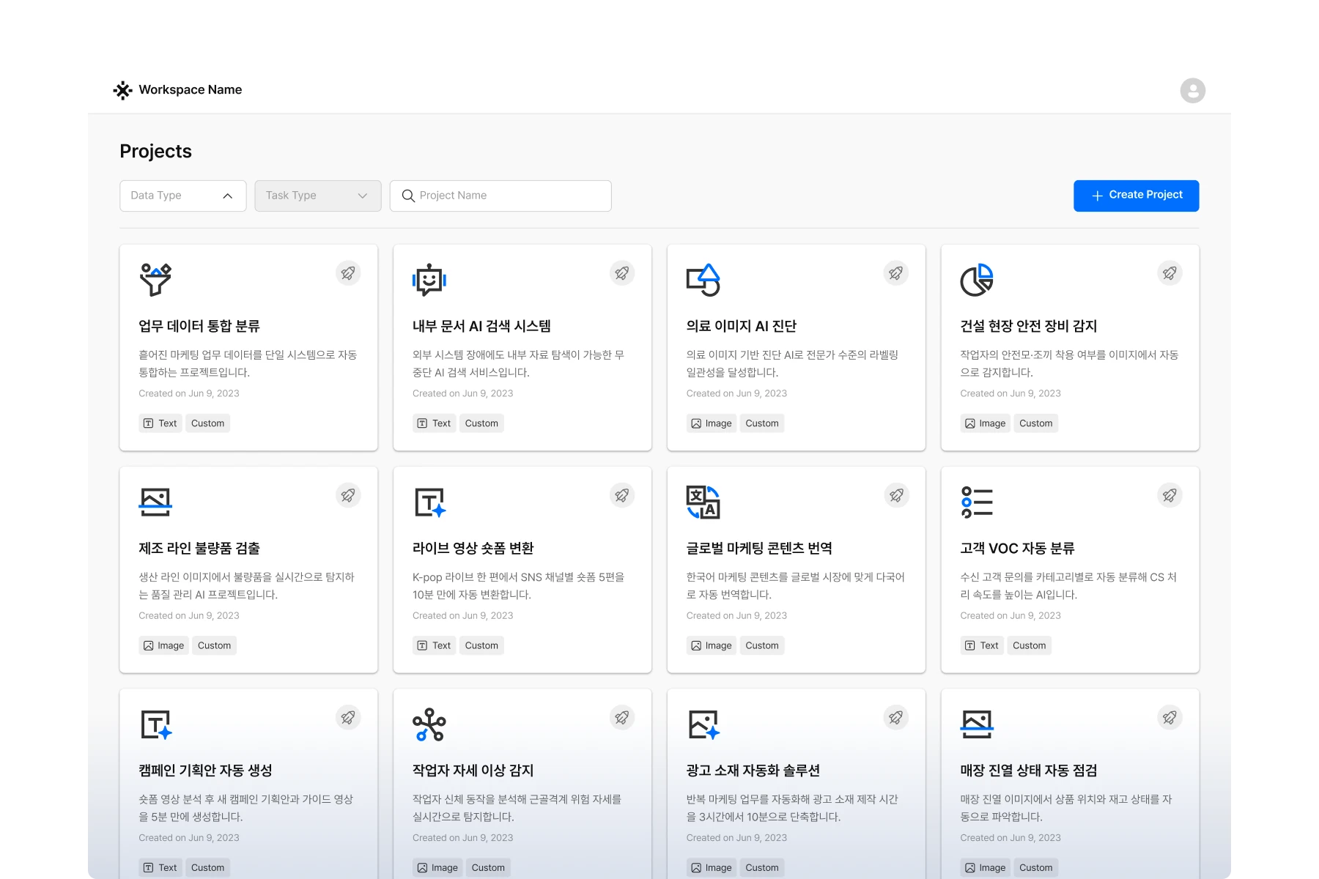Click the Project Name search field
This screenshot has width=1319, height=879.
point(500,196)
